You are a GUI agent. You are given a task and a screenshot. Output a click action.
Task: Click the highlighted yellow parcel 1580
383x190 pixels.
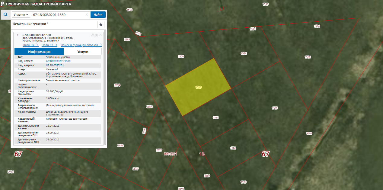[x=198, y=87]
